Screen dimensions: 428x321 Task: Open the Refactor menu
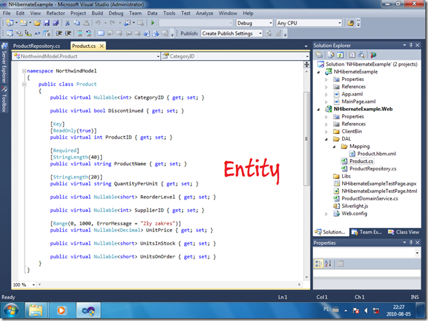55,13
